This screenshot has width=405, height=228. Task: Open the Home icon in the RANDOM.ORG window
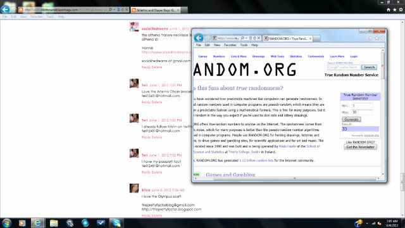pos(371,38)
